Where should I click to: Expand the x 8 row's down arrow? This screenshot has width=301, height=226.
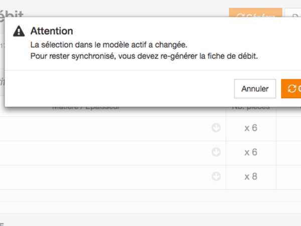coord(216,176)
